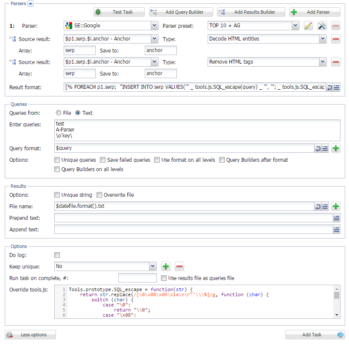Open the SE::Google parser dropdown
The height and width of the screenshot is (344, 349).
tap(155, 26)
